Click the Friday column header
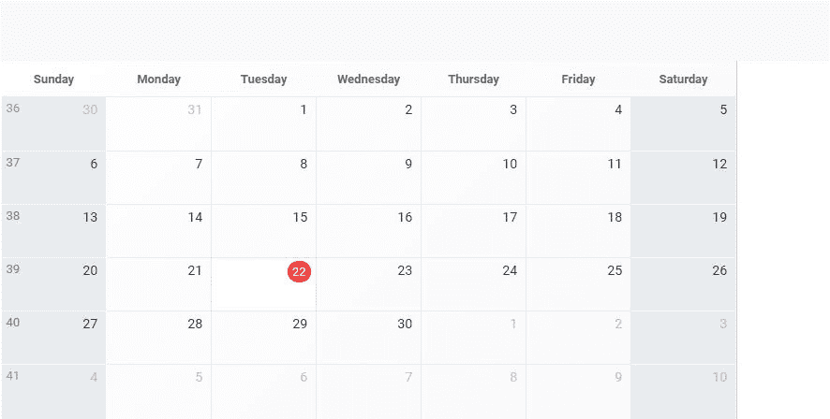830x419 pixels. click(x=578, y=79)
